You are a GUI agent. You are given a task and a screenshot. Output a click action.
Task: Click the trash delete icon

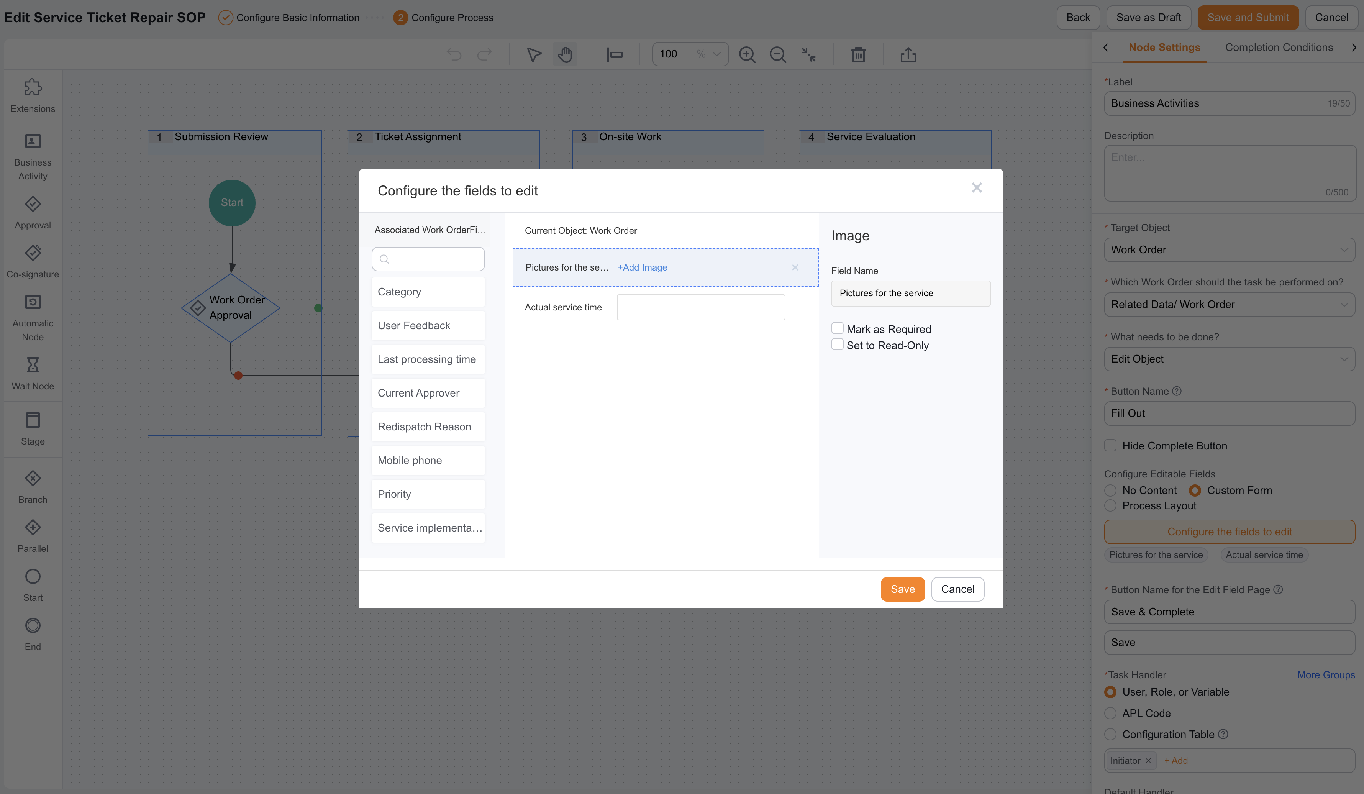[859, 55]
